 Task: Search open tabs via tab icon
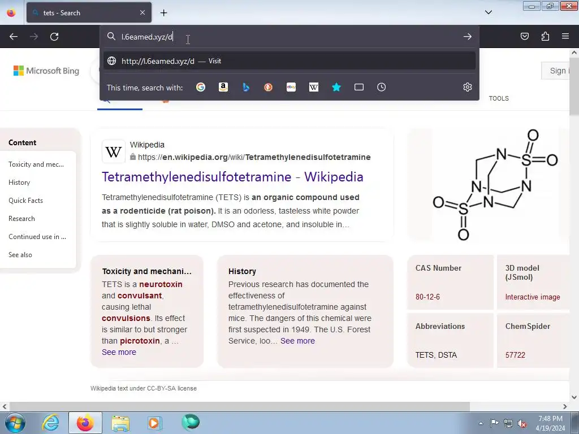[x=359, y=87]
